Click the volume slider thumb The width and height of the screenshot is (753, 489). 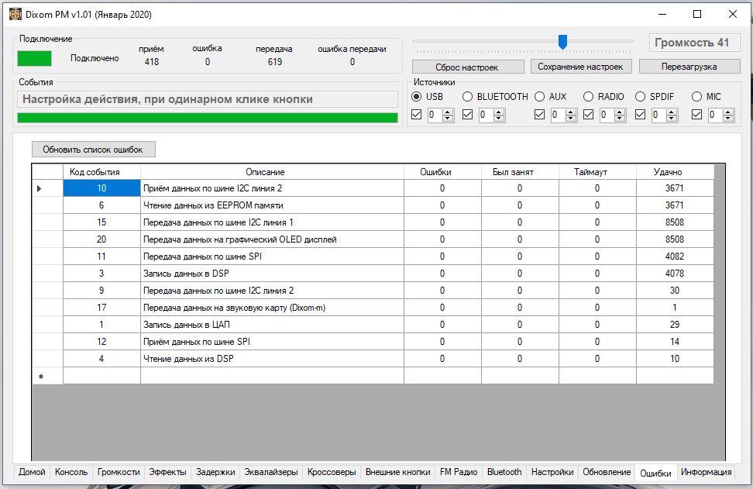[563, 41]
